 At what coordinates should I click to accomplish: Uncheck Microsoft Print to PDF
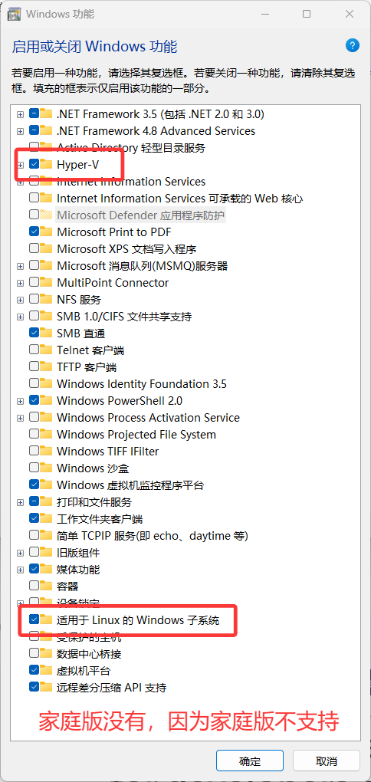point(34,232)
